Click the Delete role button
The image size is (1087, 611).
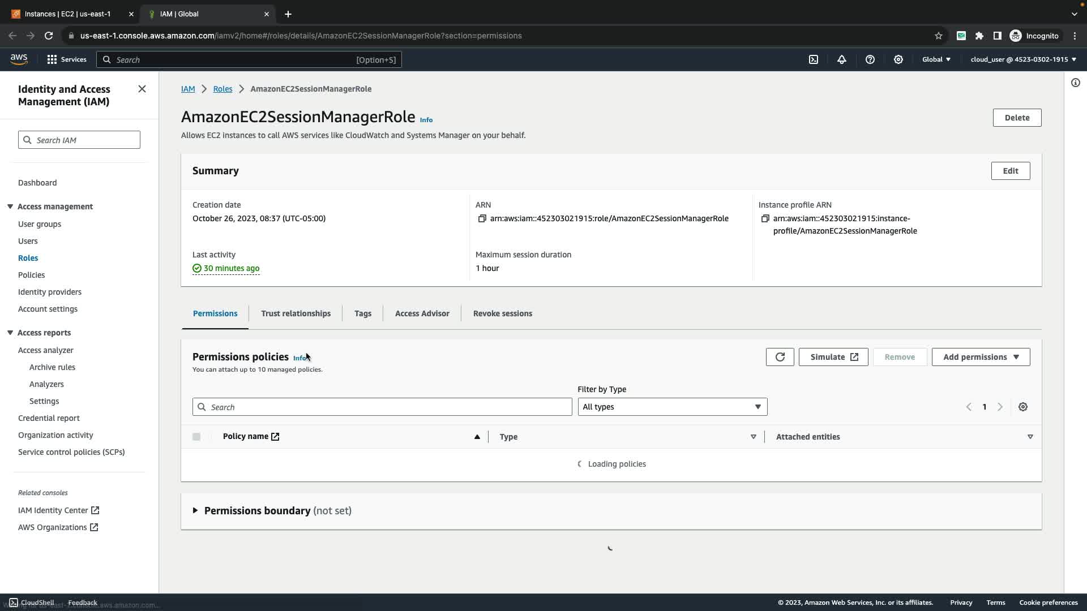1017,118
